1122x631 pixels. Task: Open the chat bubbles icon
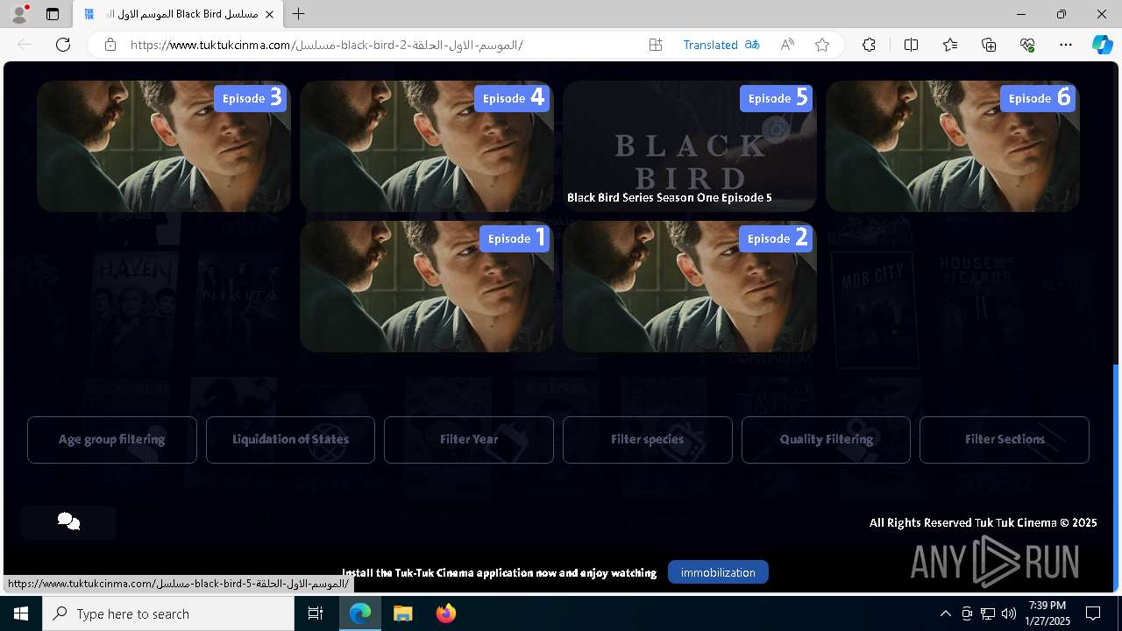click(x=68, y=522)
